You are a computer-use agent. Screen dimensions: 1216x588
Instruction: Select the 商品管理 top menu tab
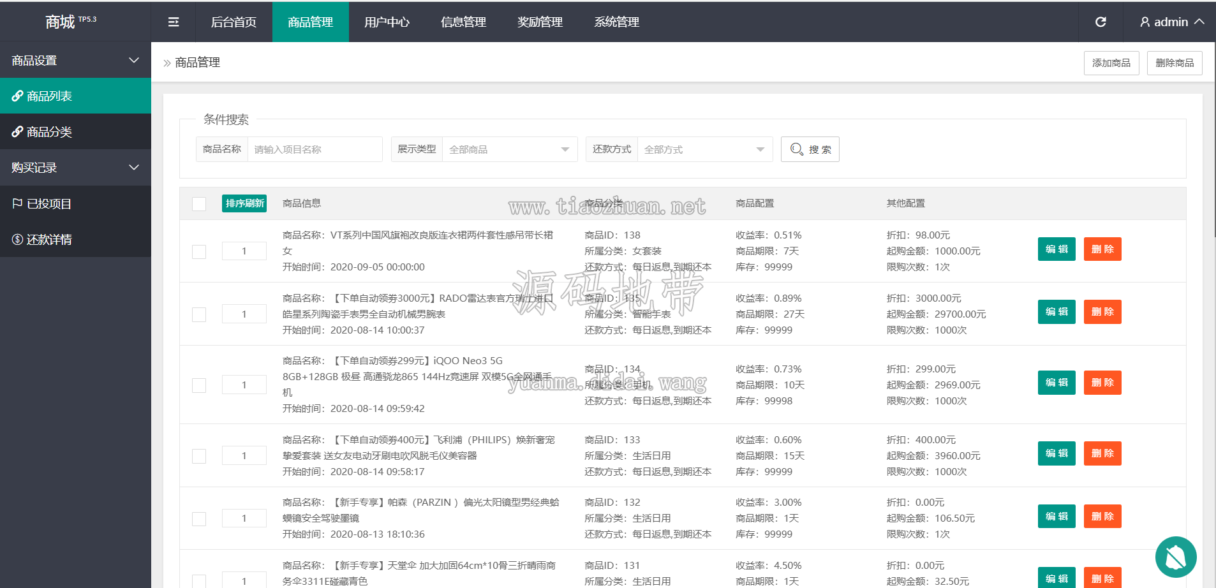click(311, 22)
